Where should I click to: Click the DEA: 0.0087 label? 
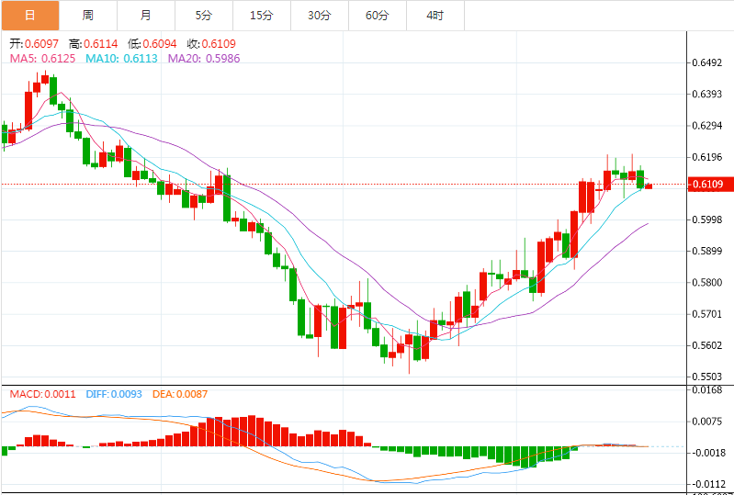click(x=180, y=394)
